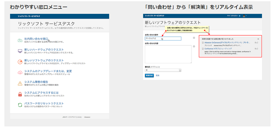Click the orange software request disc icon
Viewport: 273px width, 128px height.
[x=19, y=61]
